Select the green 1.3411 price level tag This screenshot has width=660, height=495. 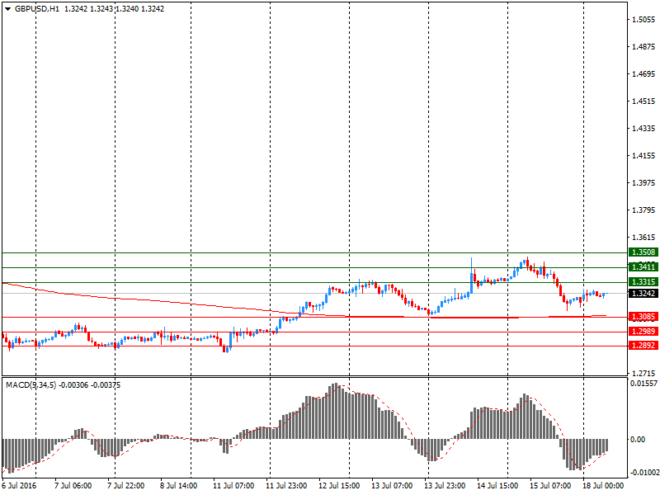coord(643,266)
